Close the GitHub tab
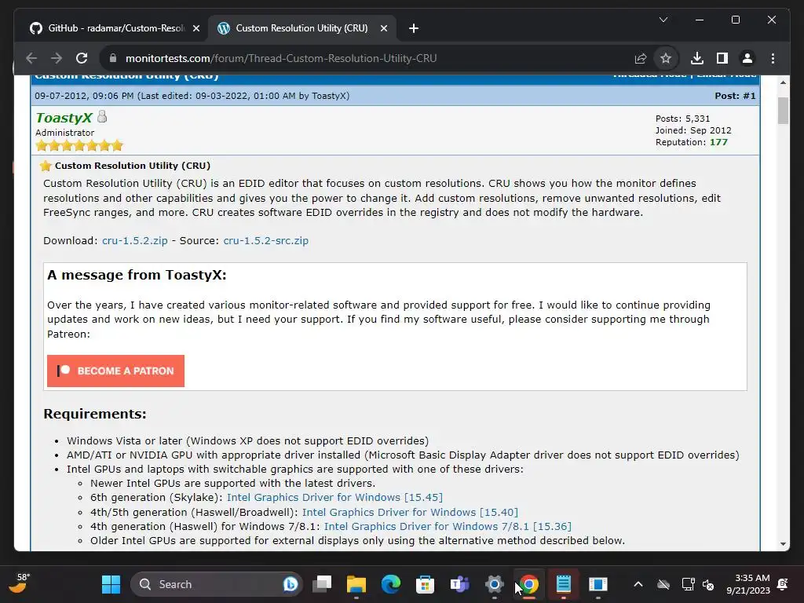 point(196,28)
